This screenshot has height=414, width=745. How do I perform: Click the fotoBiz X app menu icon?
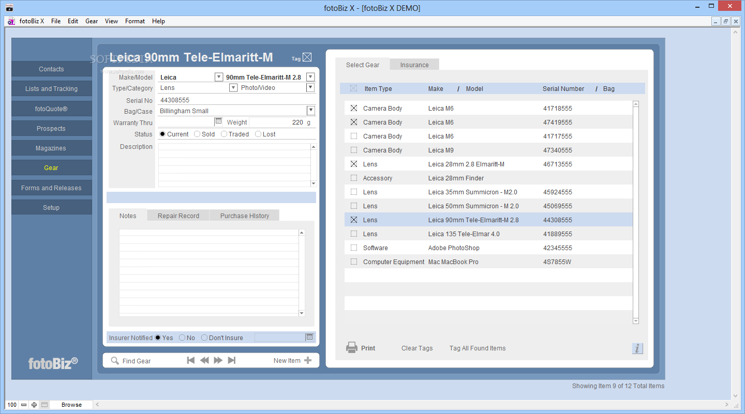[11, 21]
